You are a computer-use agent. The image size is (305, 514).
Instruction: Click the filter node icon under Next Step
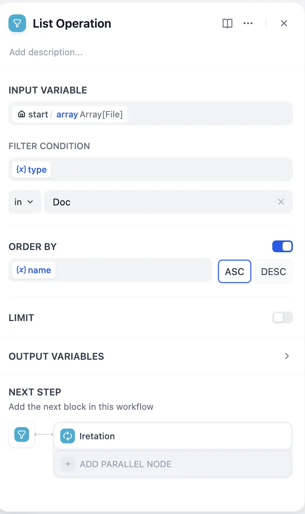pyautogui.click(x=22, y=435)
